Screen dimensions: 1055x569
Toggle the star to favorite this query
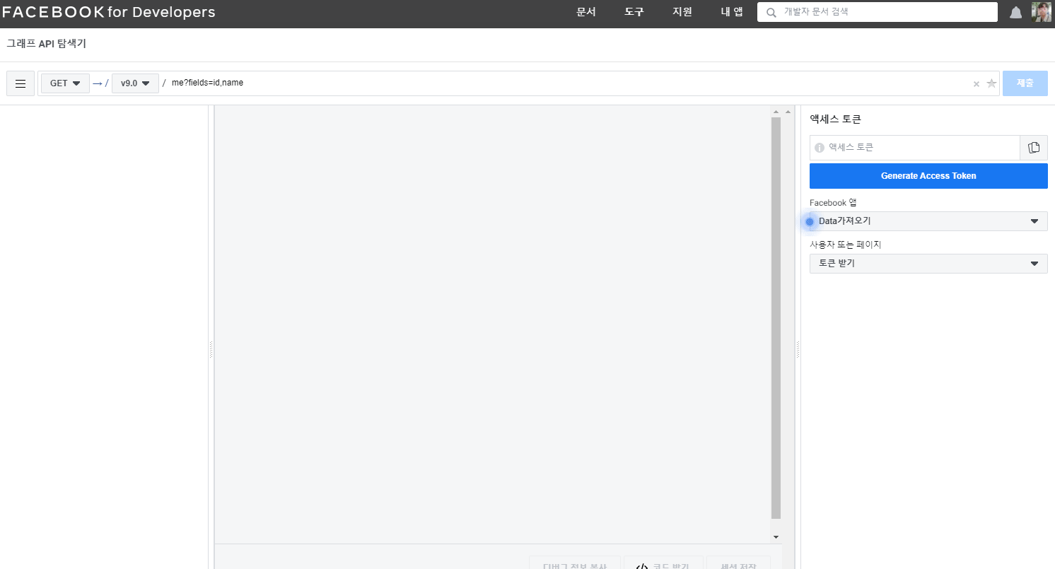point(991,83)
